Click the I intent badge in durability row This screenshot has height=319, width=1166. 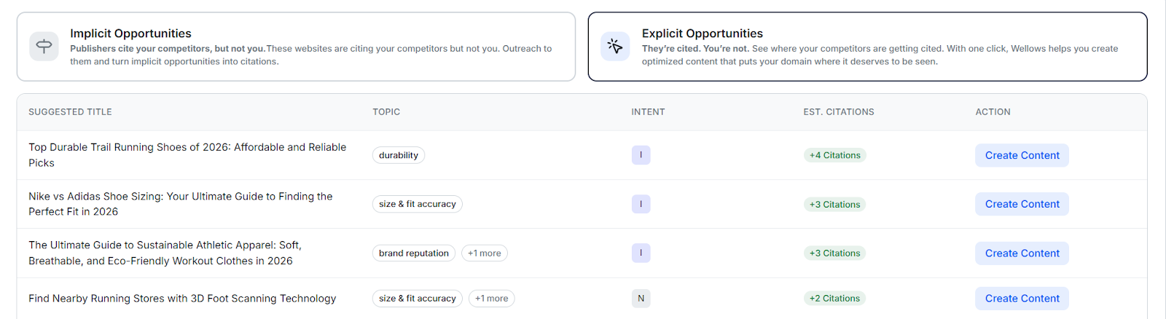[x=641, y=155]
